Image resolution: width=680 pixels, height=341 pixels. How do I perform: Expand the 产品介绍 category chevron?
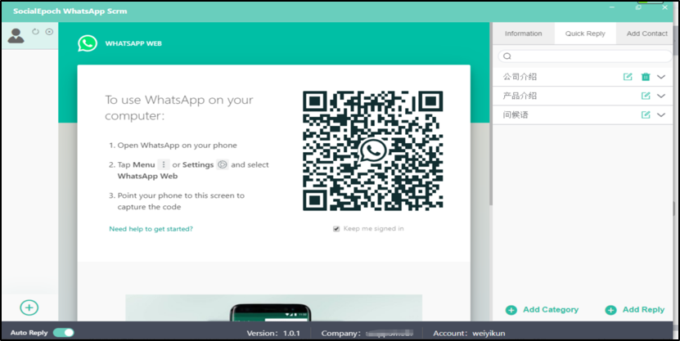pos(661,96)
